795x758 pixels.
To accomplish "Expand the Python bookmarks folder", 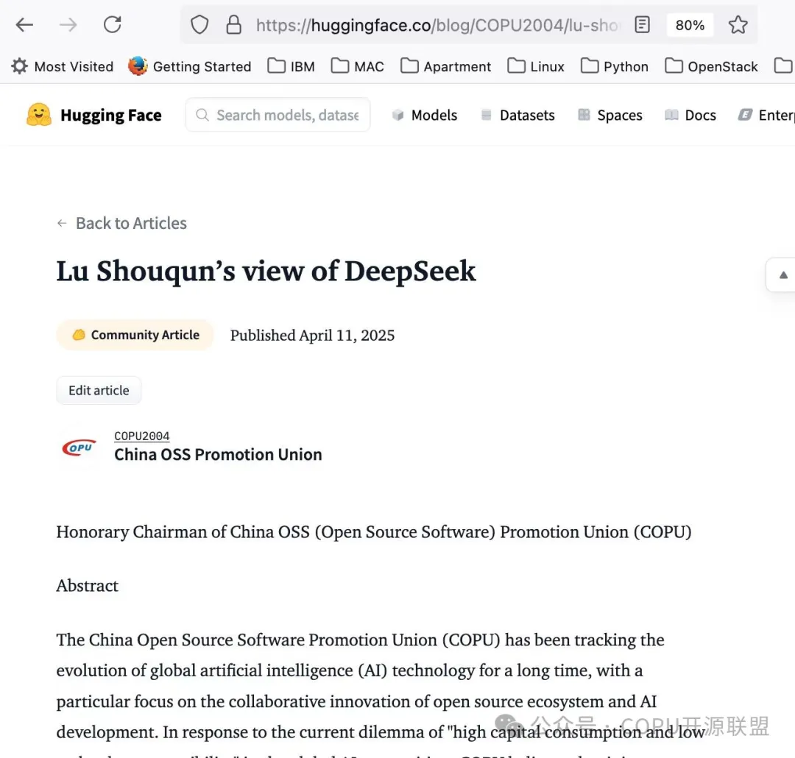I will tap(615, 66).
